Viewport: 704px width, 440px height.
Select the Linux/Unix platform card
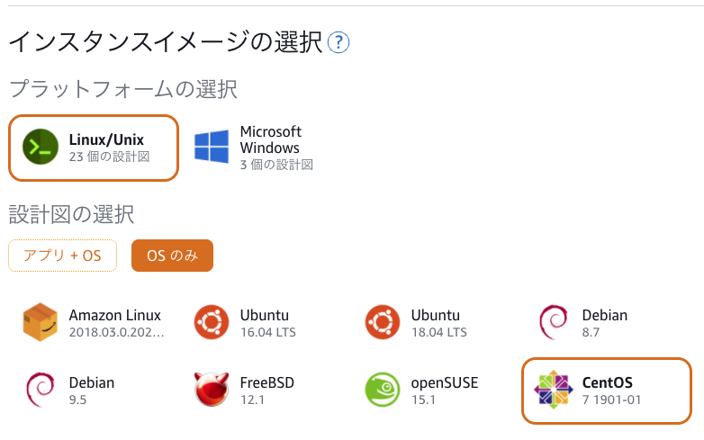pyautogui.click(x=94, y=148)
